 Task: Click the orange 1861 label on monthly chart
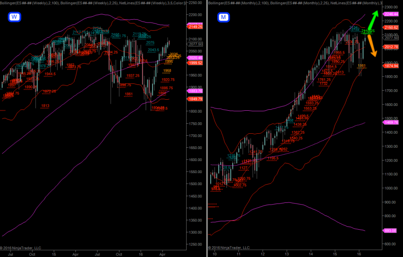[x=362, y=66]
